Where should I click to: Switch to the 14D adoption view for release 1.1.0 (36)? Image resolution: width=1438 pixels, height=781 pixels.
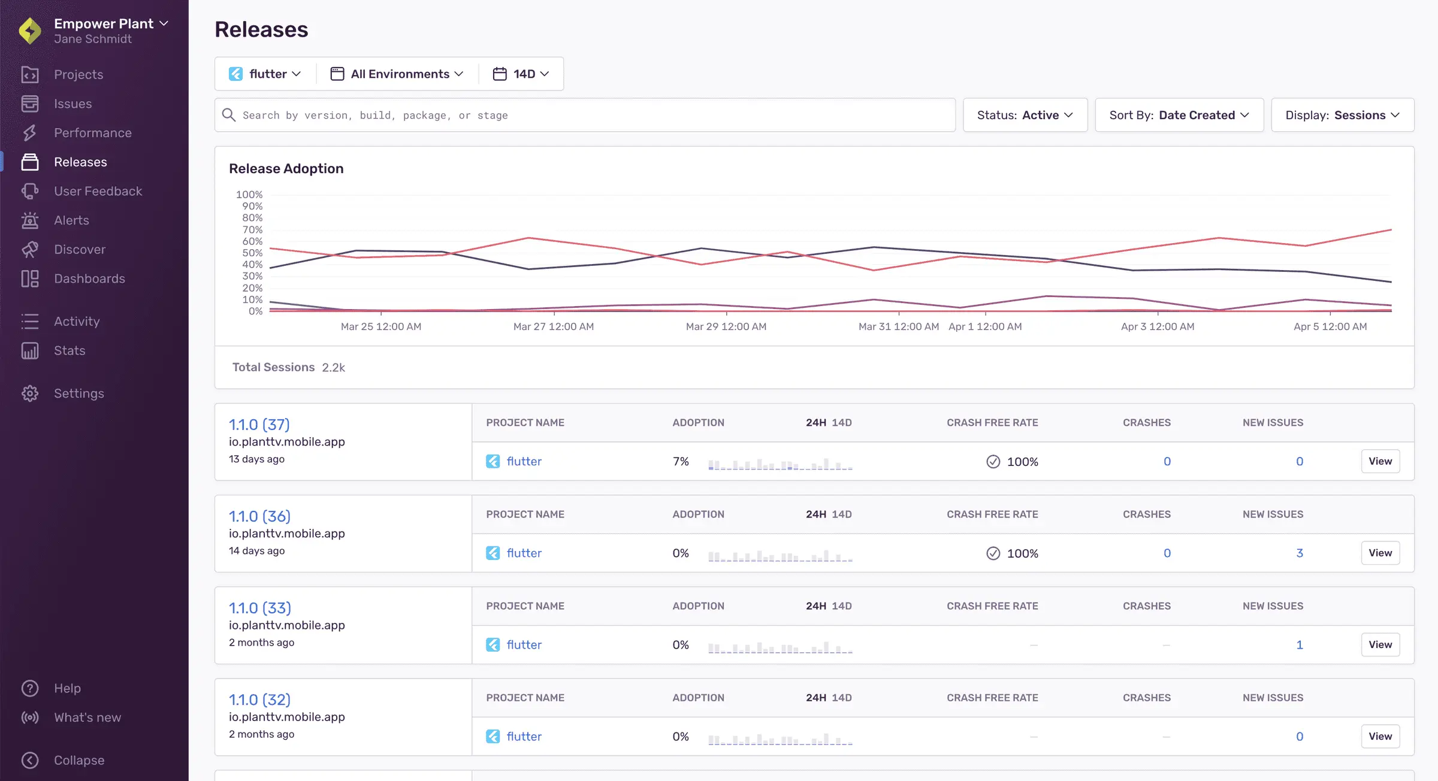(842, 514)
